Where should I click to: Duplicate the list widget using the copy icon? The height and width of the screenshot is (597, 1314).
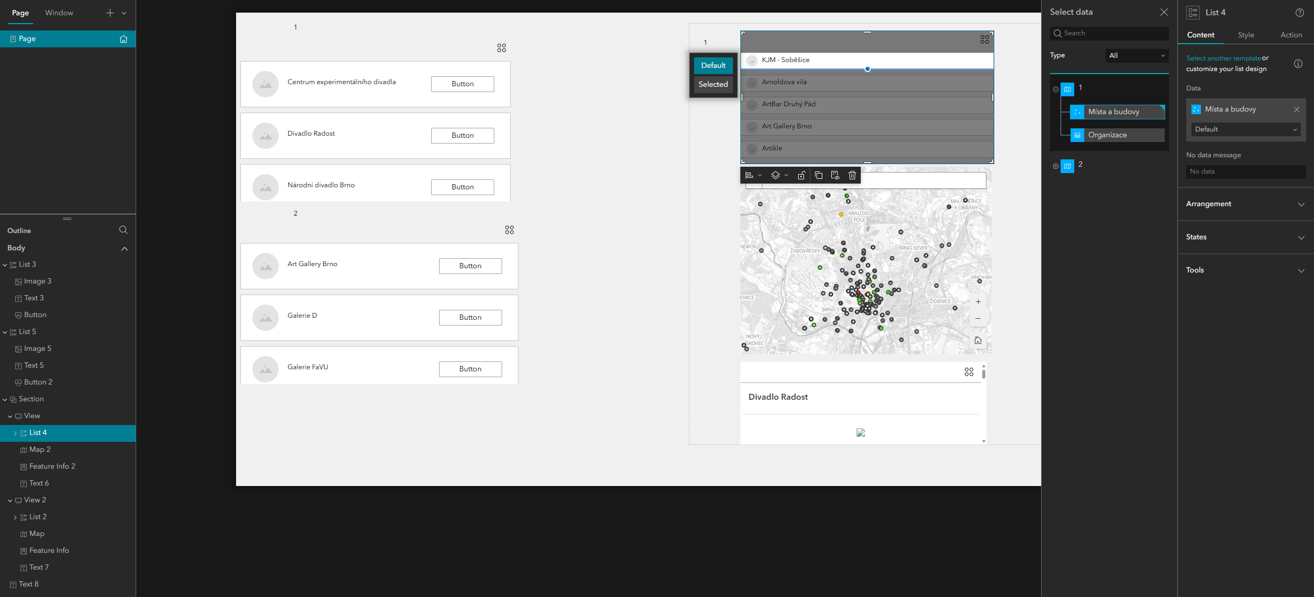point(819,175)
